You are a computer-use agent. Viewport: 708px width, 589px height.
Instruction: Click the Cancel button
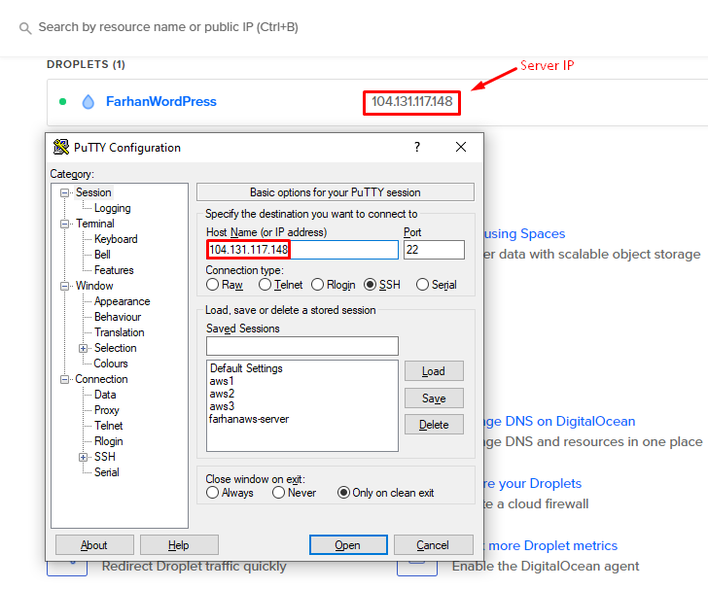pos(433,544)
